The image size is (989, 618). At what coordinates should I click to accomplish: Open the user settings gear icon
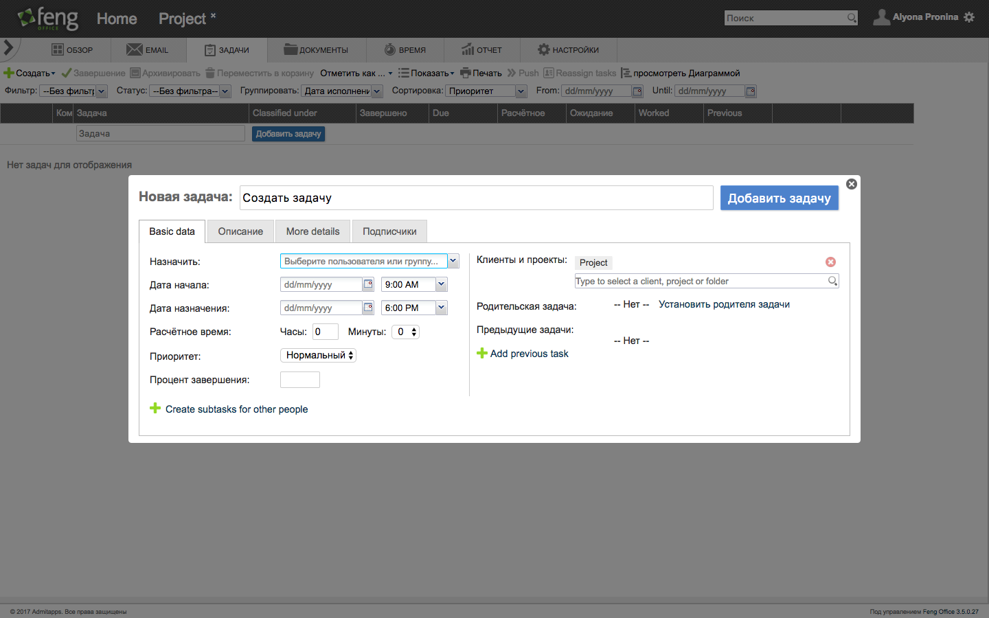969,17
